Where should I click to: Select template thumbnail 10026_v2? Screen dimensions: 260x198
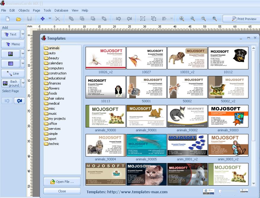[x=106, y=58]
